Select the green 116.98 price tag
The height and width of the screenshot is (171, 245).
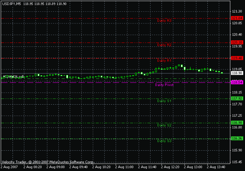click(x=237, y=123)
